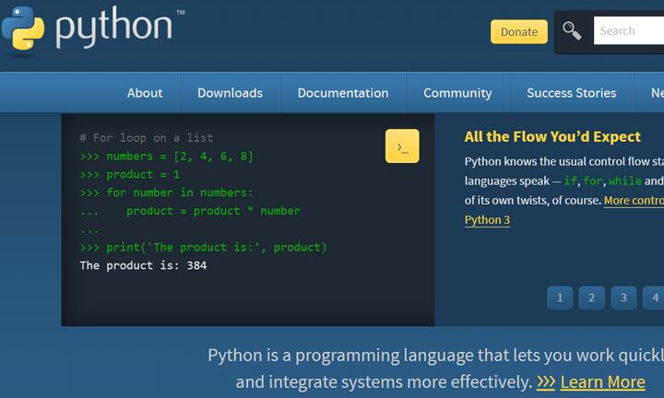This screenshot has width=664, height=398.
Task: Click the green 'while' keyword
Action: pos(625,181)
